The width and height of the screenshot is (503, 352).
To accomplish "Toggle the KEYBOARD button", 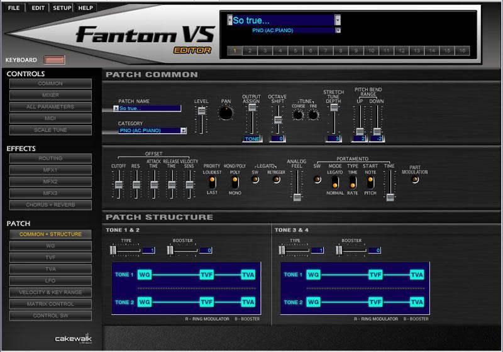I will [54, 60].
